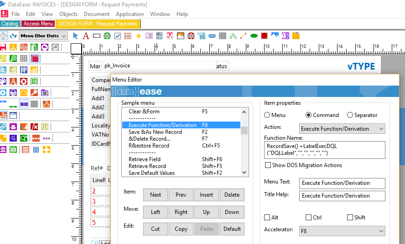Switch to the Catalog tab

coord(10,24)
